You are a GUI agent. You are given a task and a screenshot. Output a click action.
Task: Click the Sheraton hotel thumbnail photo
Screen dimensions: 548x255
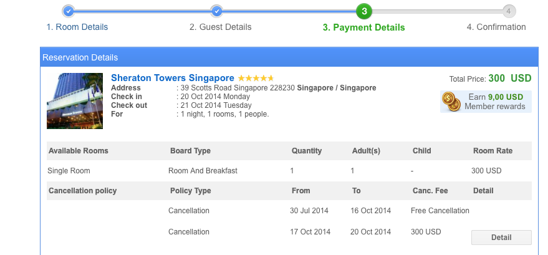click(x=75, y=101)
